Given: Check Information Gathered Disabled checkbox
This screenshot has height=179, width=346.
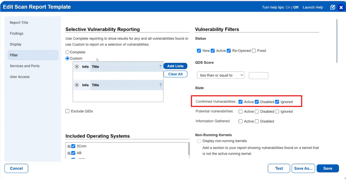Looking at the screenshot, I should tap(257, 121).
